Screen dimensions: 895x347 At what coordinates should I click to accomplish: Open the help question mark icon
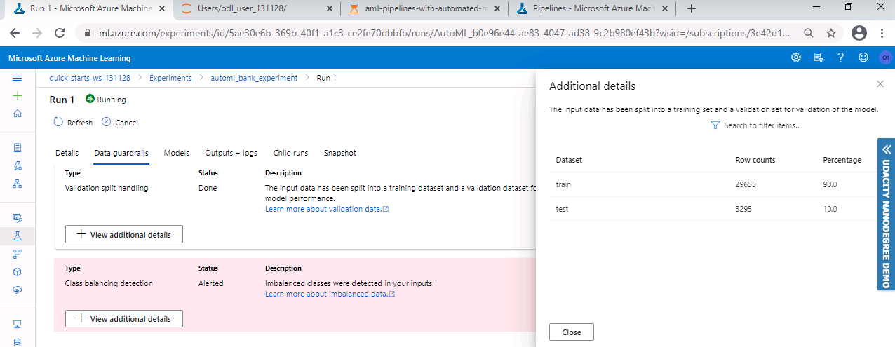pos(840,57)
